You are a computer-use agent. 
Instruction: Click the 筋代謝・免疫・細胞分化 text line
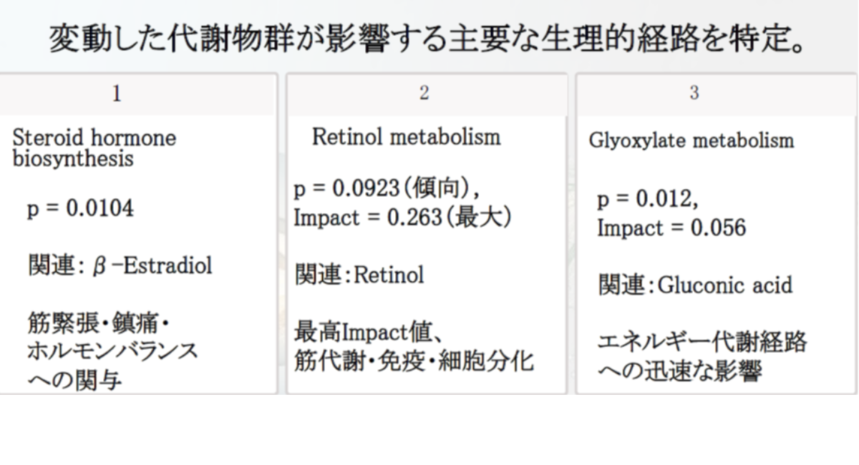pos(414,360)
